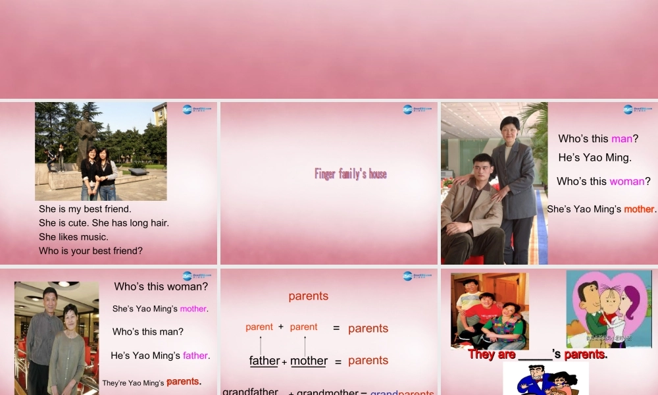Image resolution: width=658 pixels, height=395 pixels.
Task: Click the sentence "He's Yao Ming."
Action: [595, 158]
